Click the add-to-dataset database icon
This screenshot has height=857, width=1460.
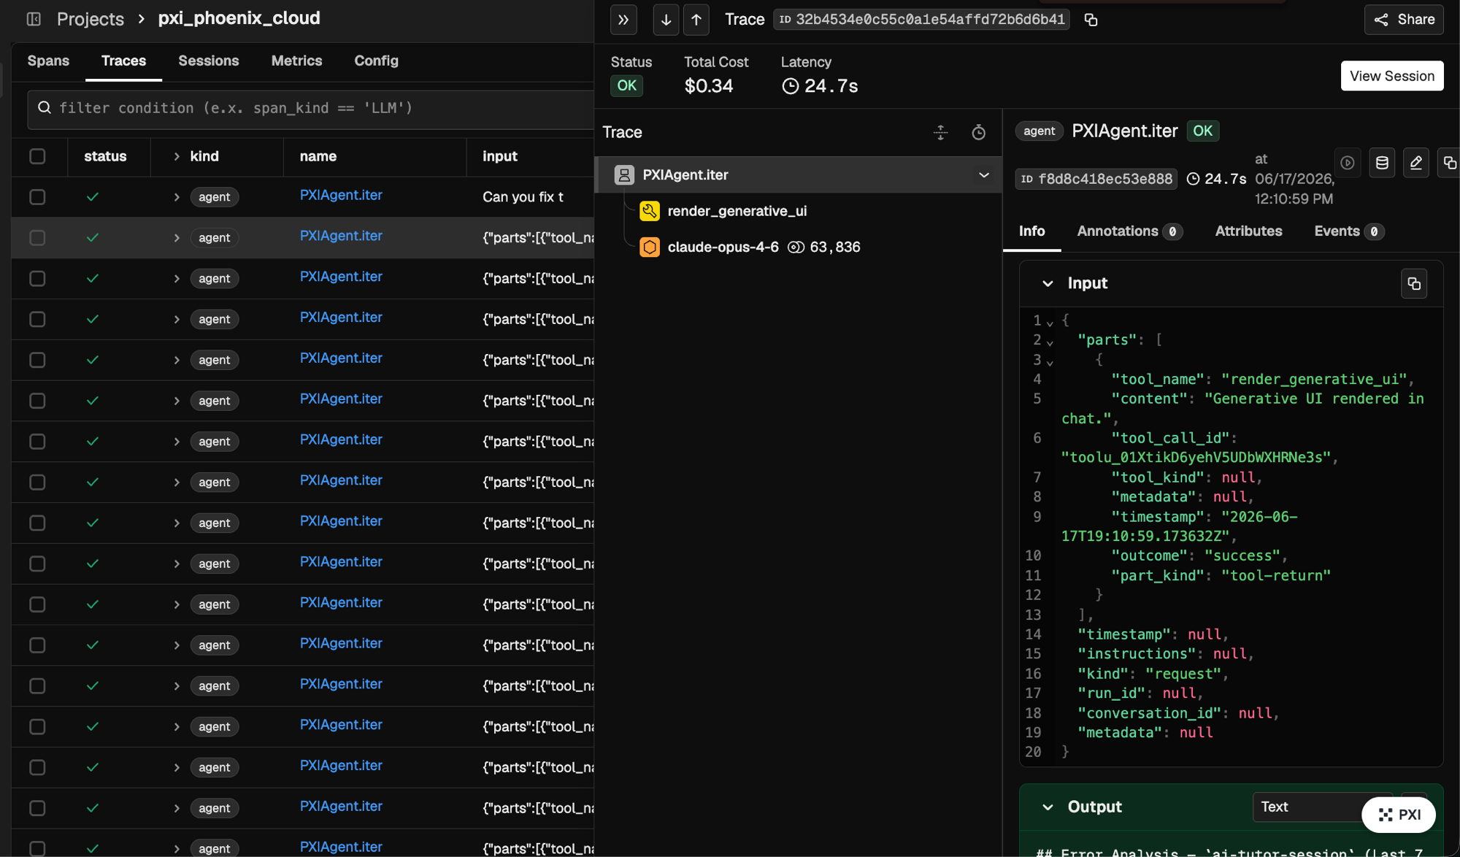pos(1382,163)
